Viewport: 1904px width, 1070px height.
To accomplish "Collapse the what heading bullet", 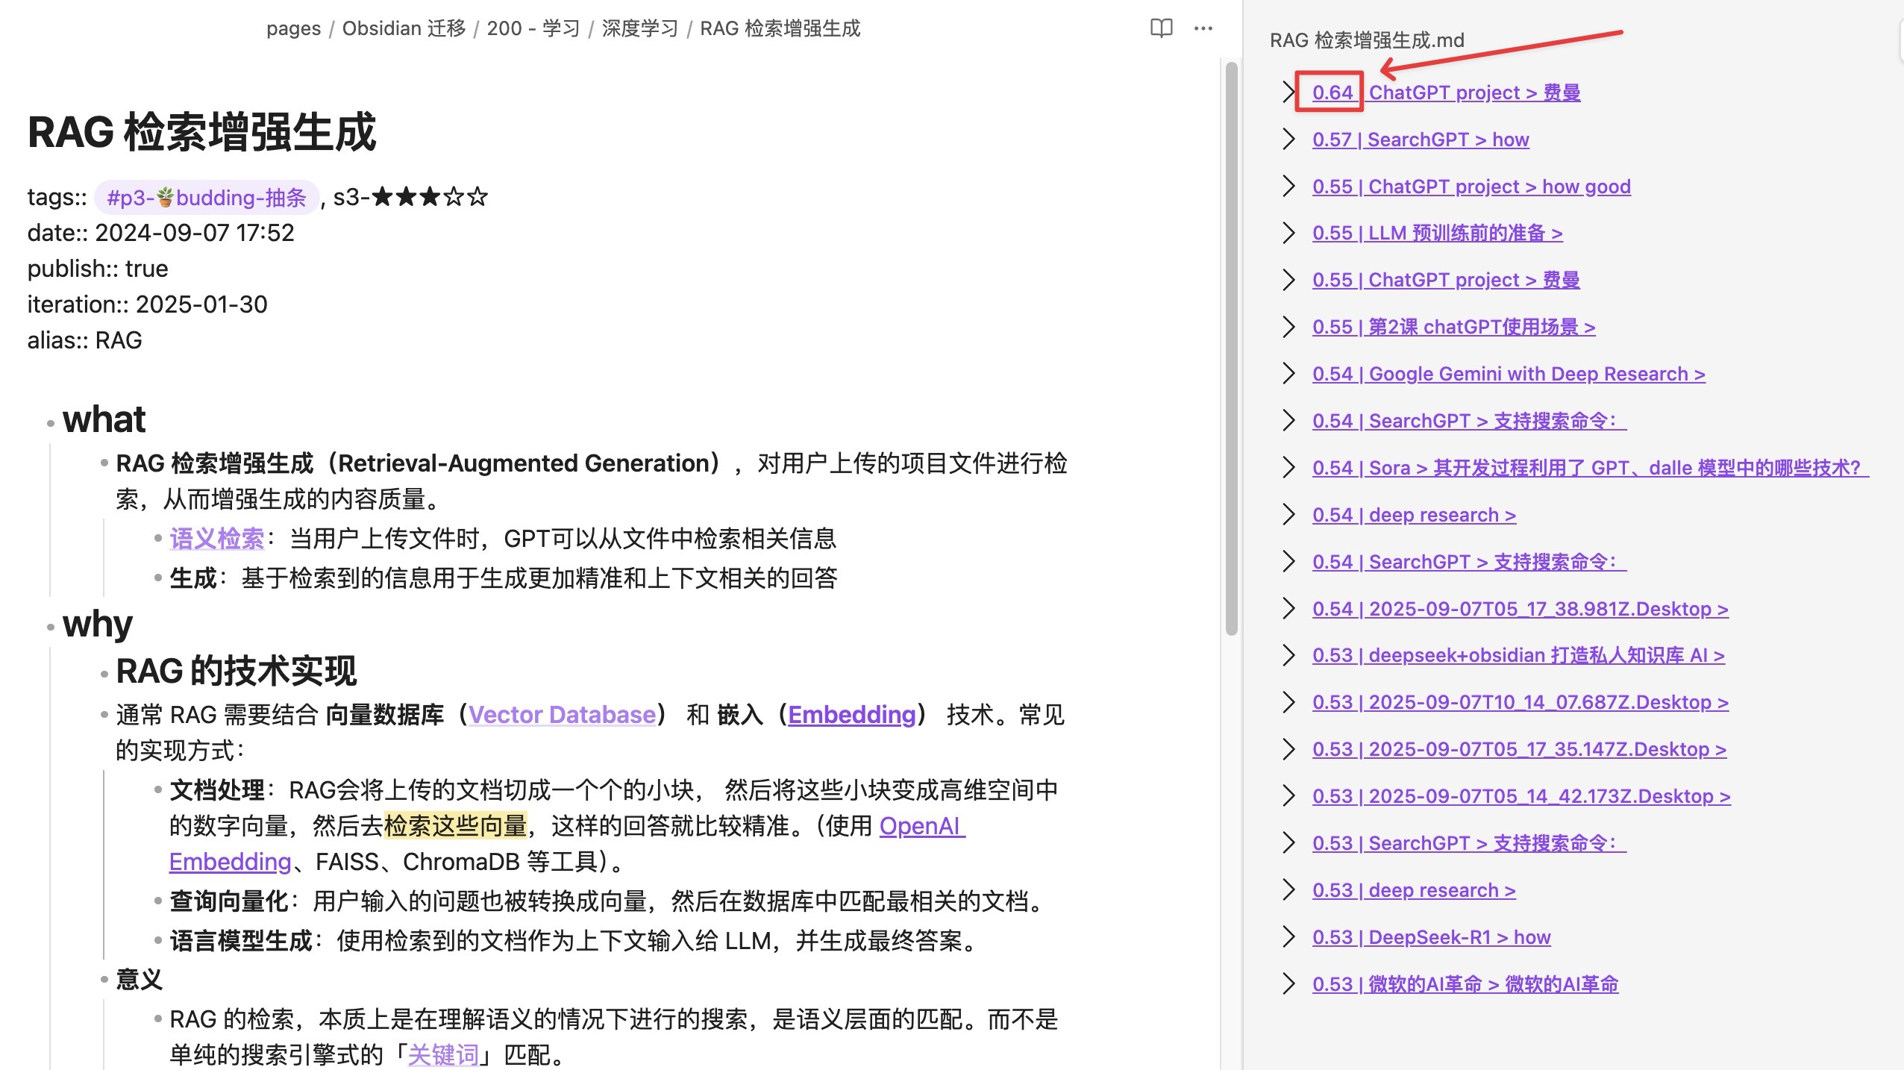I will point(50,422).
